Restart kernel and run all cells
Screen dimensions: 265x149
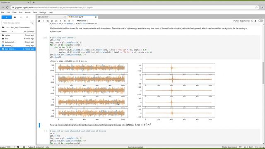pos(73,21)
